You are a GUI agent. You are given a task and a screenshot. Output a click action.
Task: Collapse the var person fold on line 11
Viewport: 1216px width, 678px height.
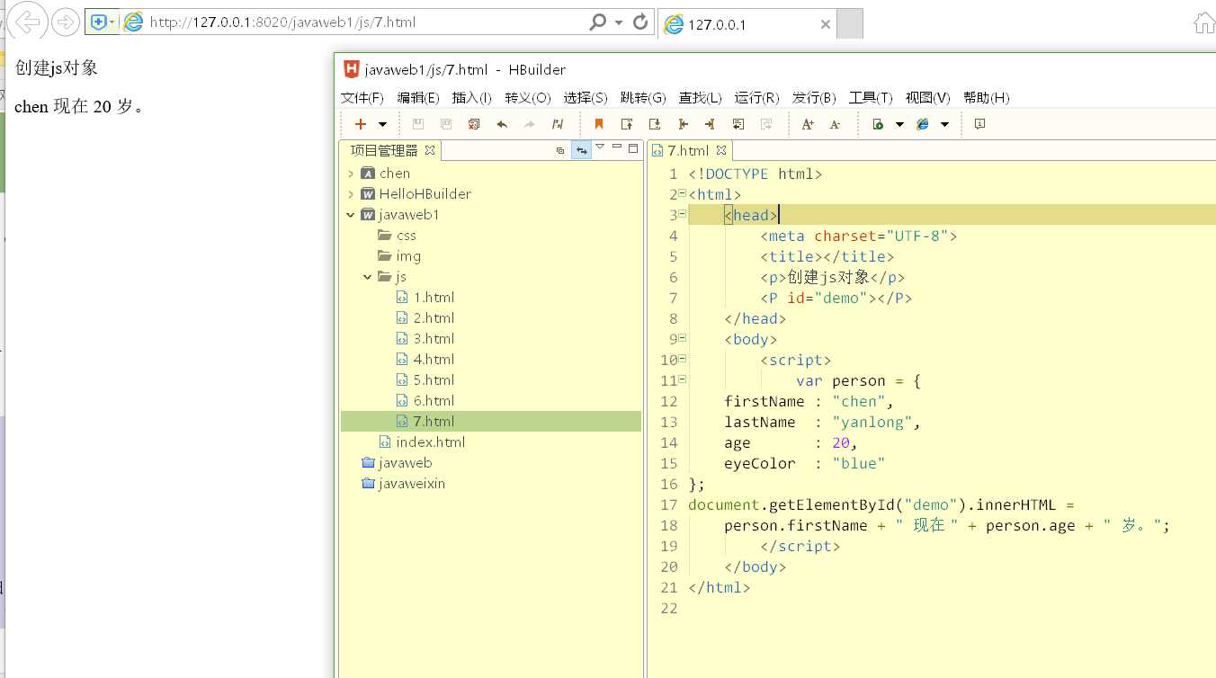click(683, 379)
